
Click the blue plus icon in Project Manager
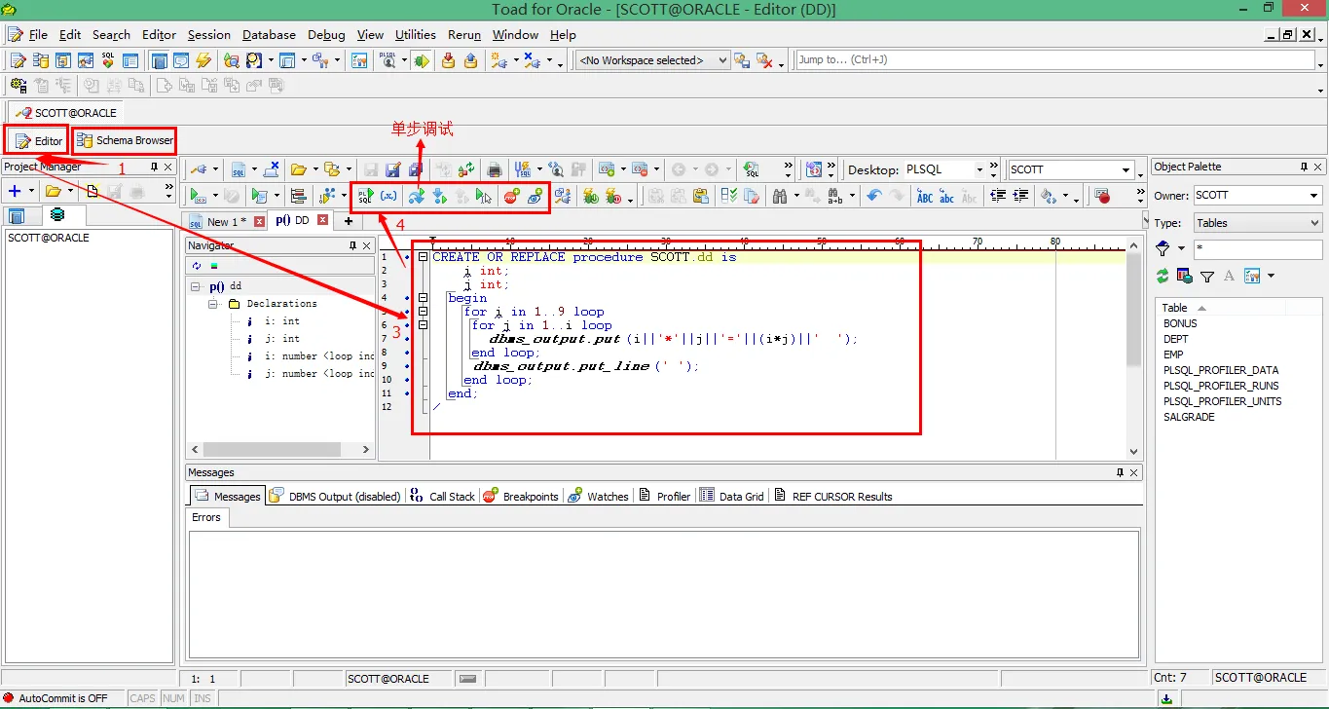(x=15, y=191)
